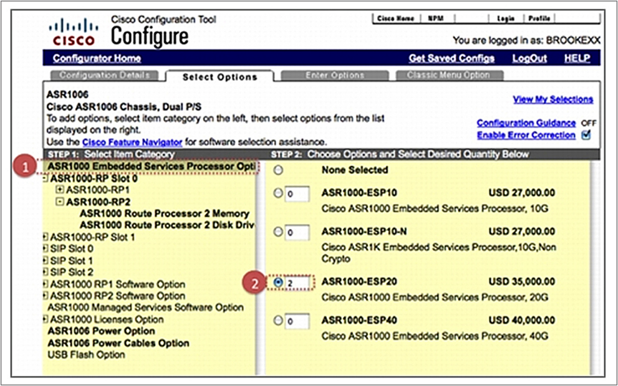The image size is (618, 386).
Task: Expand the ASR1000-RP1 tree node
Action: pyautogui.click(x=60, y=190)
